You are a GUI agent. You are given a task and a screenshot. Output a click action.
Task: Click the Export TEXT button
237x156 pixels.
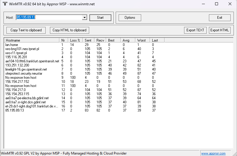point(195,30)
